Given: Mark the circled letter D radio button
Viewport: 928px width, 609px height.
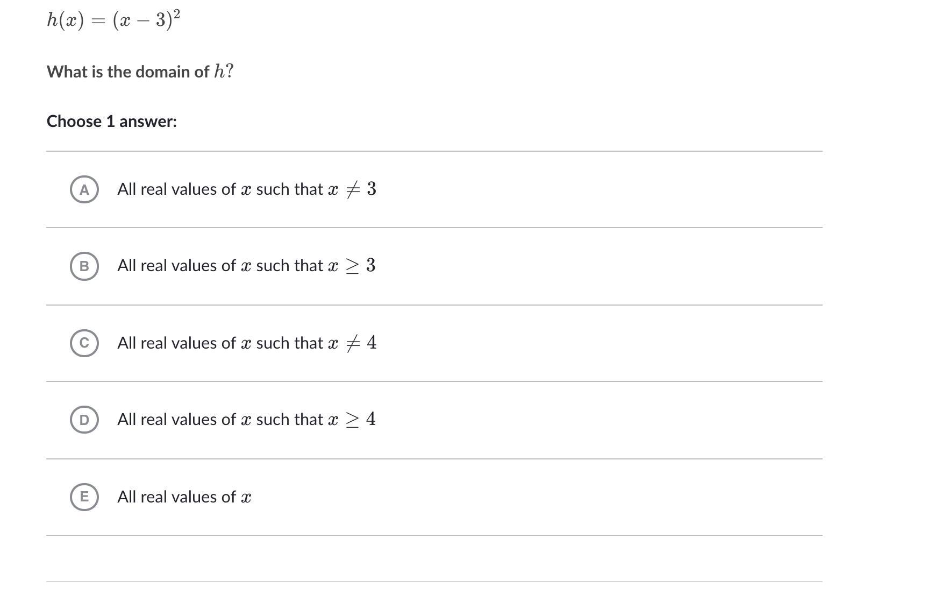Looking at the screenshot, I should [x=84, y=420].
